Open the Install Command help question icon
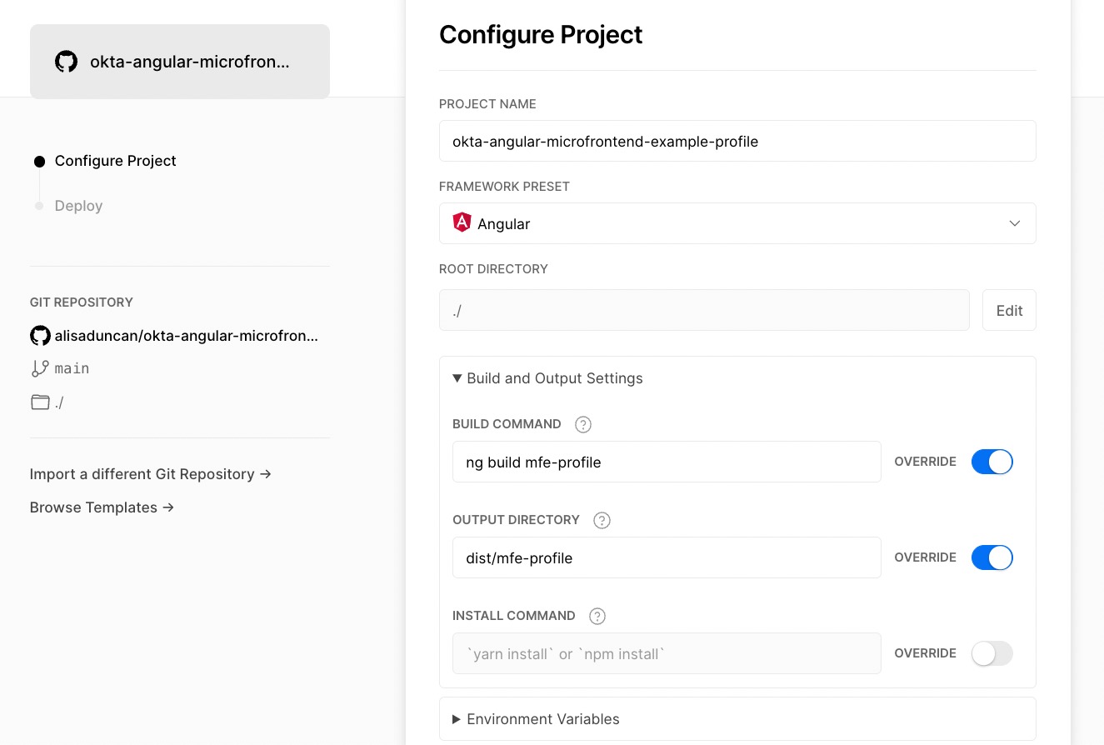Image resolution: width=1104 pixels, height=745 pixels. (x=597, y=616)
